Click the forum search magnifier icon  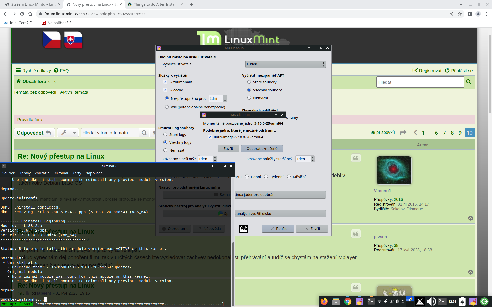pos(469,82)
